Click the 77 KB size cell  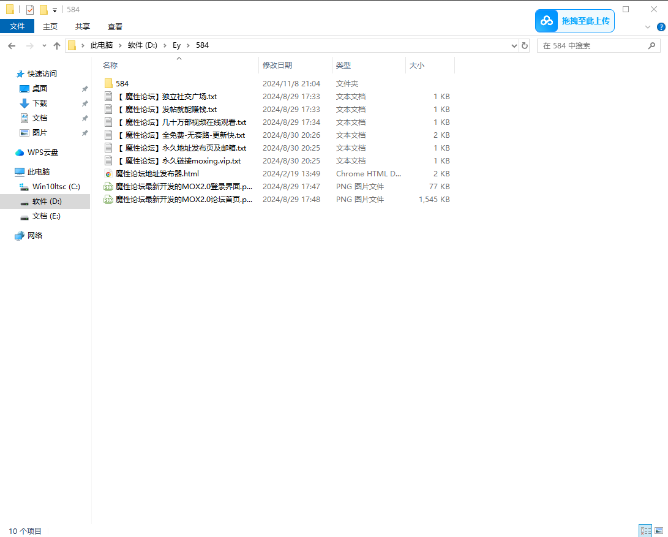(x=439, y=187)
